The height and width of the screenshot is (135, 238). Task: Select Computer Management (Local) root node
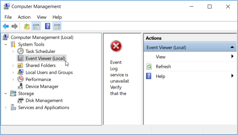[x=42, y=37]
